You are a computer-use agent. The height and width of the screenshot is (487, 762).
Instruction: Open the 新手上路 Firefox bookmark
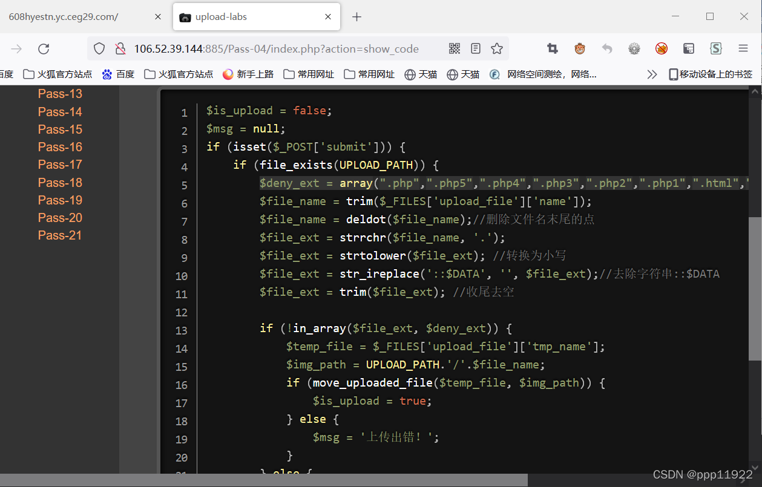[x=248, y=74]
